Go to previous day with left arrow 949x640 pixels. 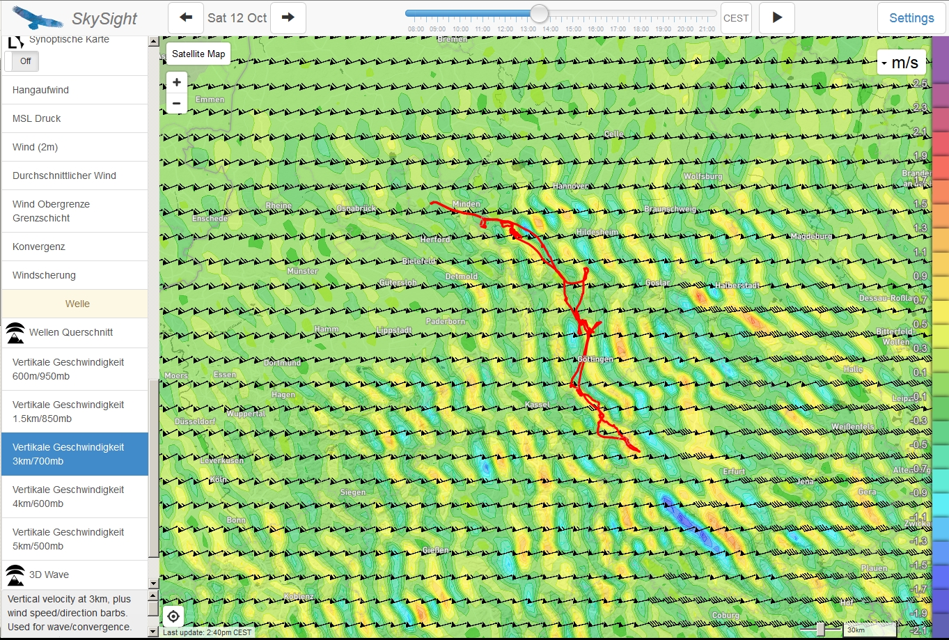(186, 18)
